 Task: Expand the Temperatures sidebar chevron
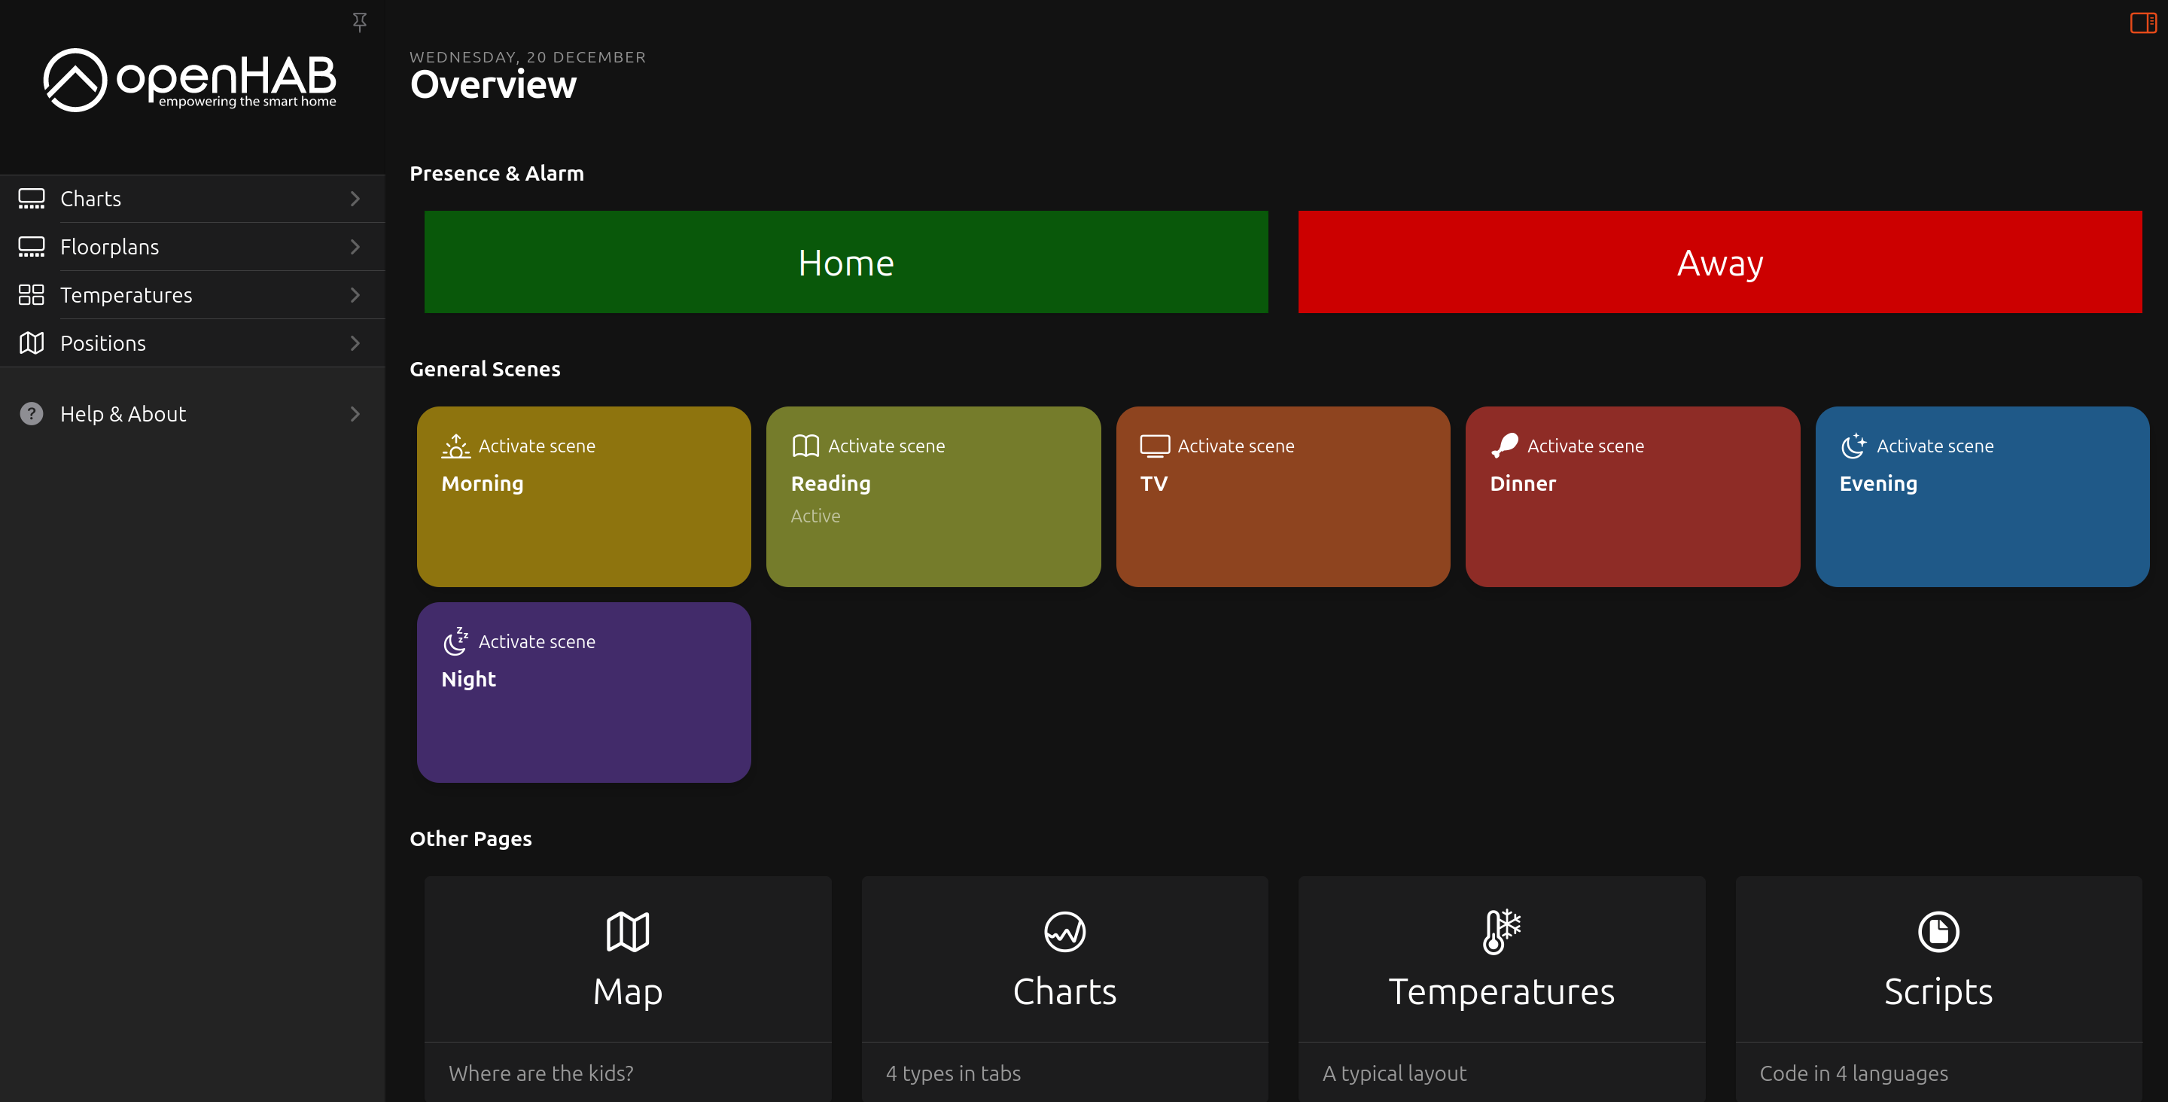pyautogui.click(x=355, y=294)
